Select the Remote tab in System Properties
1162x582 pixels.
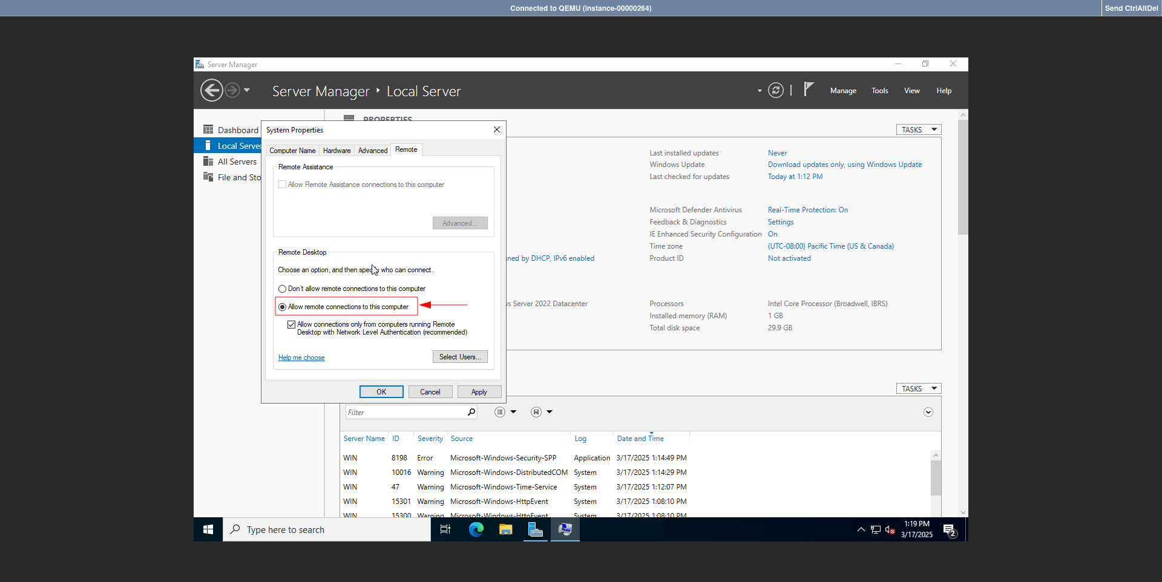406,149
